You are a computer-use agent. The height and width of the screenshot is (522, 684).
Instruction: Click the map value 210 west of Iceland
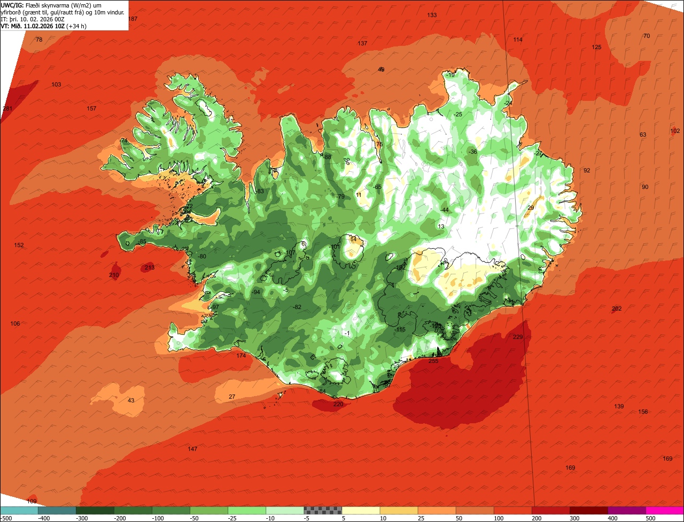pos(114,275)
